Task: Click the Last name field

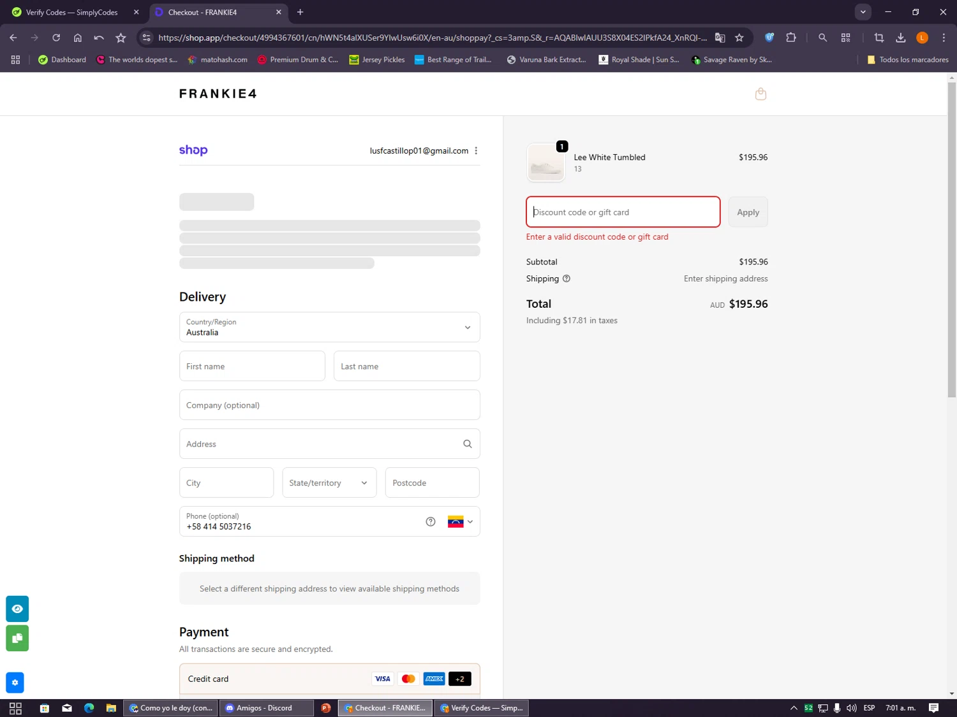Action: [x=406, y=366]
